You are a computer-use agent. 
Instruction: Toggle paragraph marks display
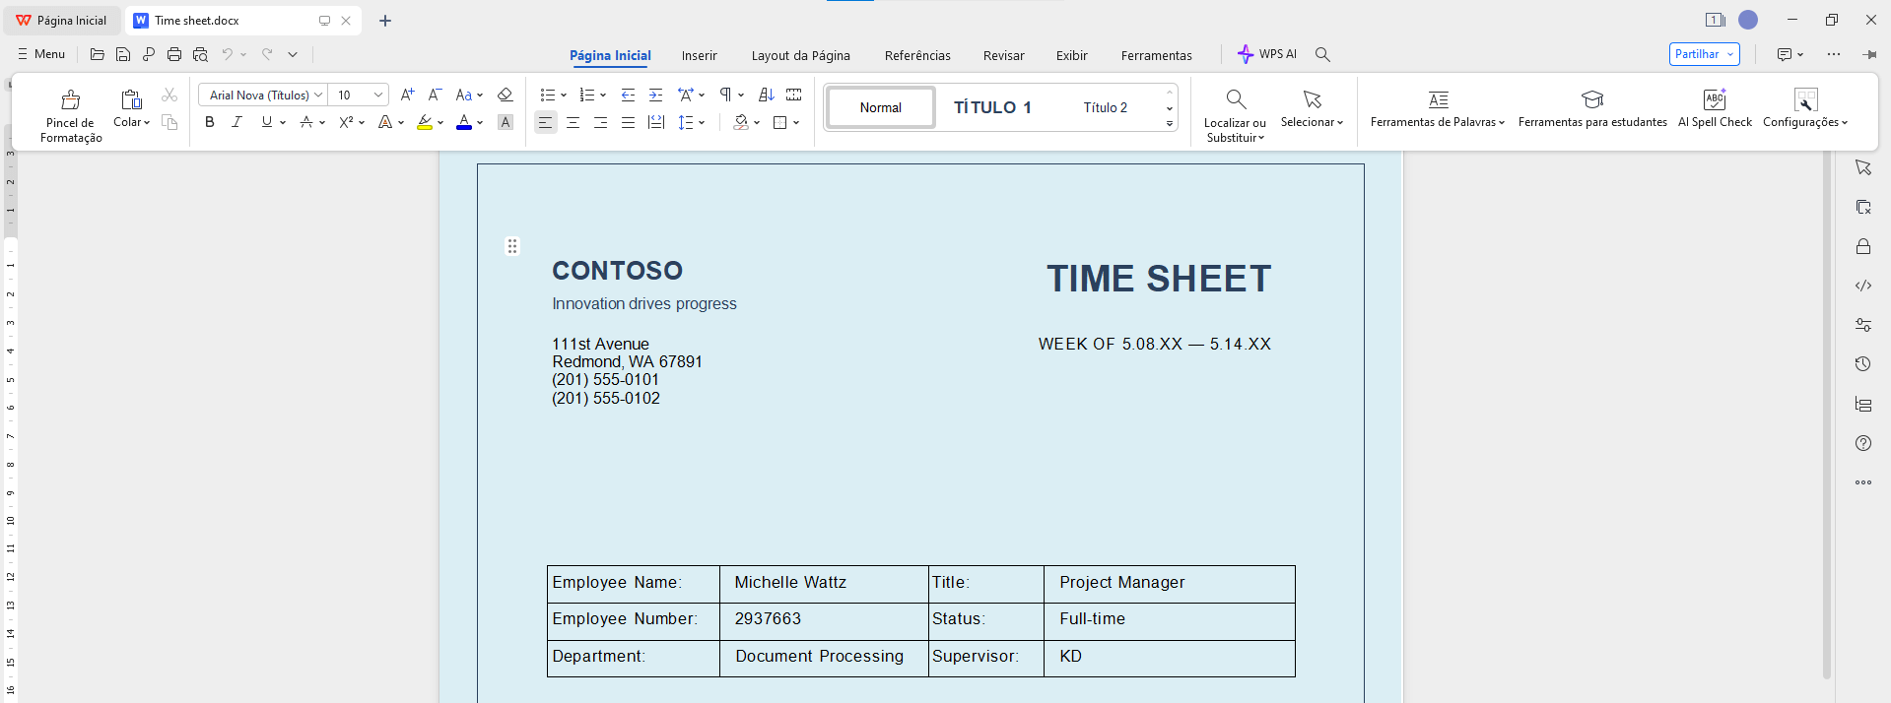point(725,95)
